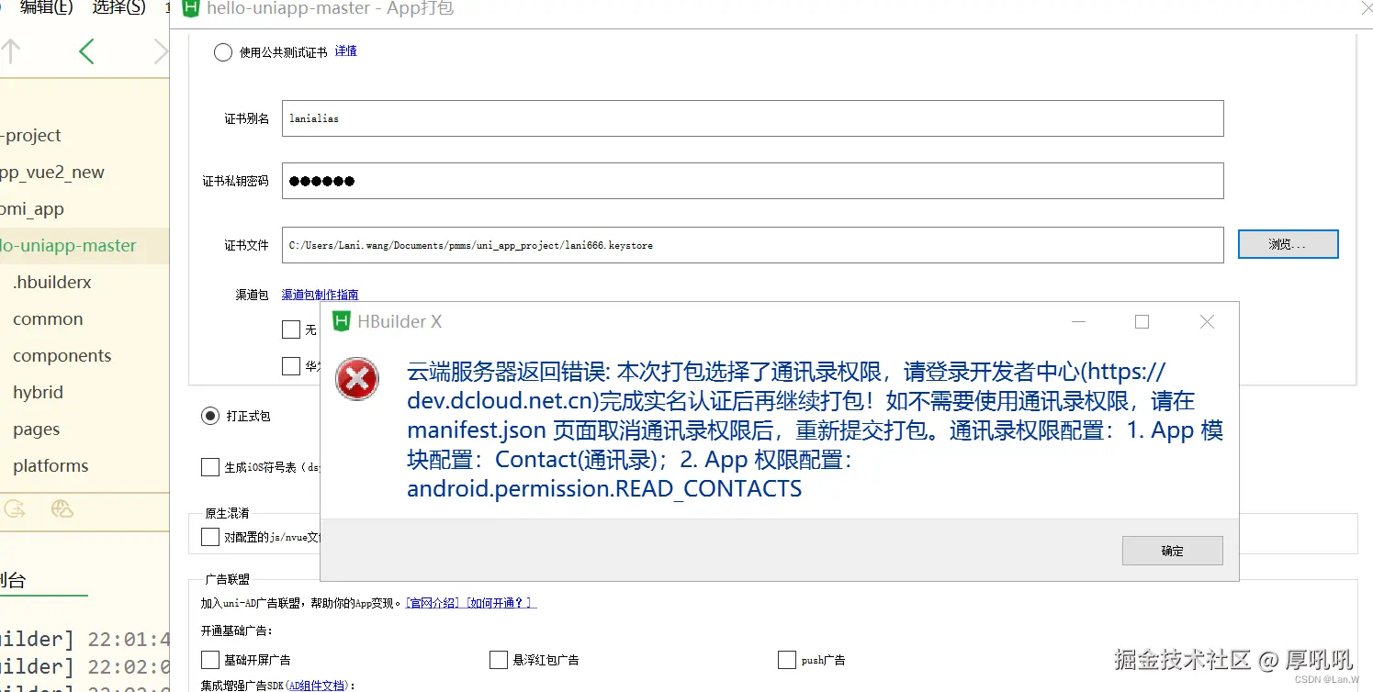Close the HBuilder X error dialog
The width and height of the screenshot is (1373, 692).
[x=1208, y=321]
